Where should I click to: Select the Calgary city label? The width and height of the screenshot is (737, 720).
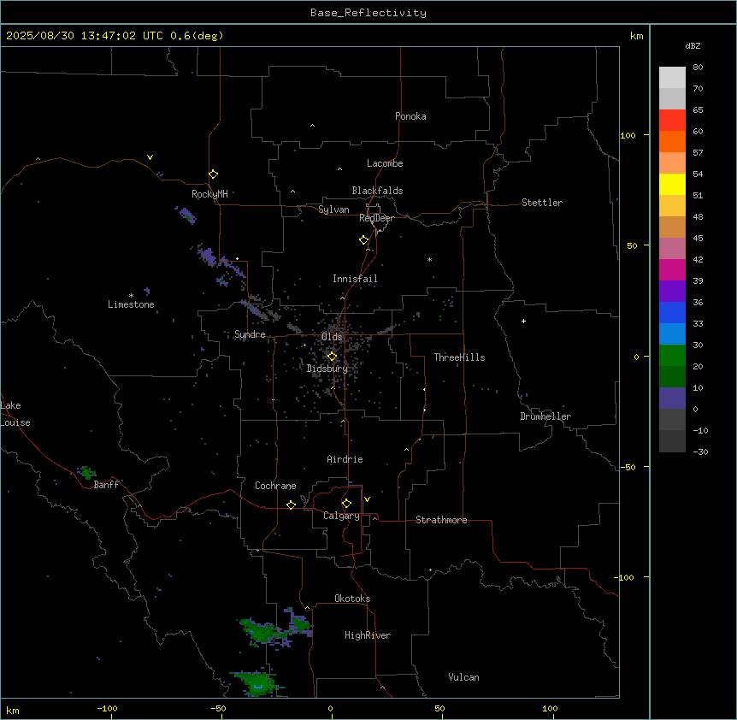pos(341,516)
